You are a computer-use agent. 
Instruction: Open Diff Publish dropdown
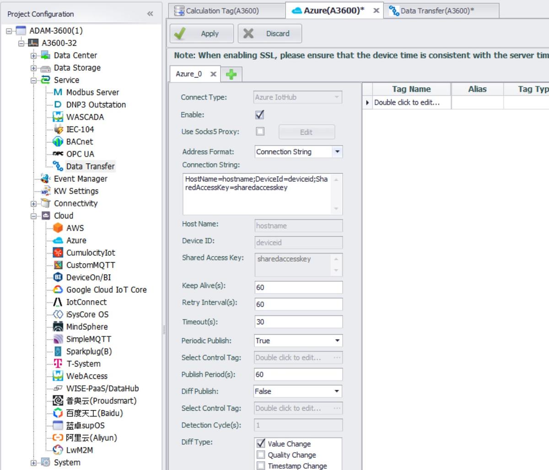point(337,391)
